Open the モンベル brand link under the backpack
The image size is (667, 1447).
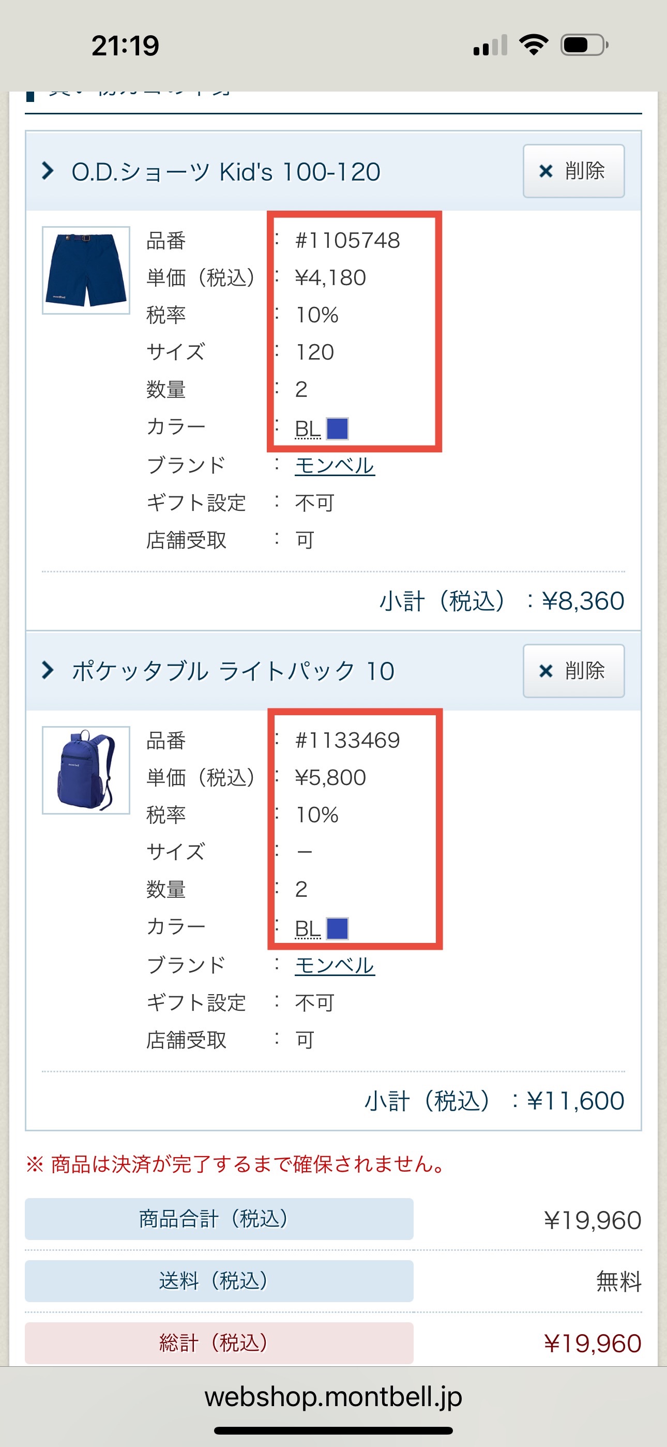335,965
